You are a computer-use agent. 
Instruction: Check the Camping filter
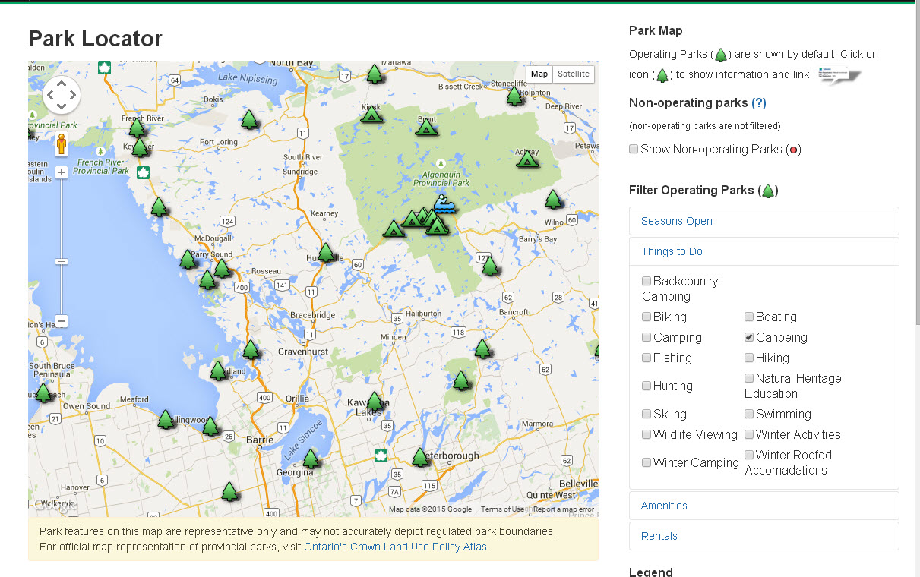(x=647, y=337)
